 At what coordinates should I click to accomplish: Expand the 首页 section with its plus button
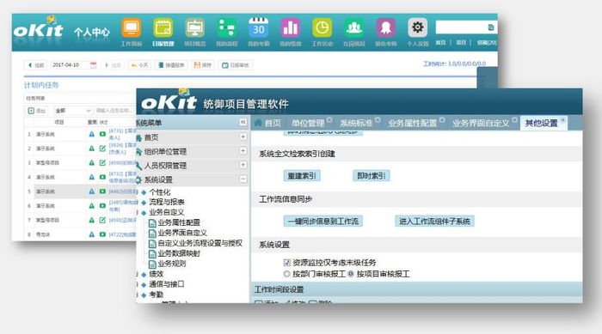243,137
